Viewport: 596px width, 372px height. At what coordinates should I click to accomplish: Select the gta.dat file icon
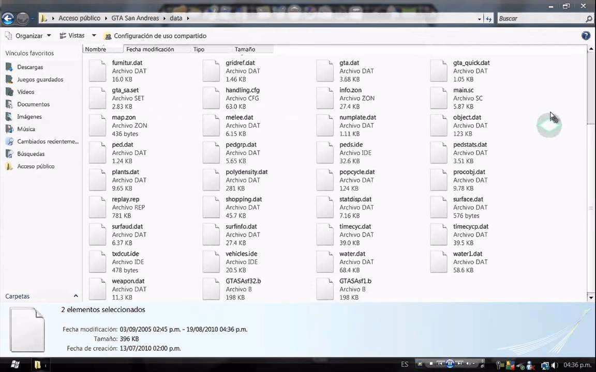325,71
